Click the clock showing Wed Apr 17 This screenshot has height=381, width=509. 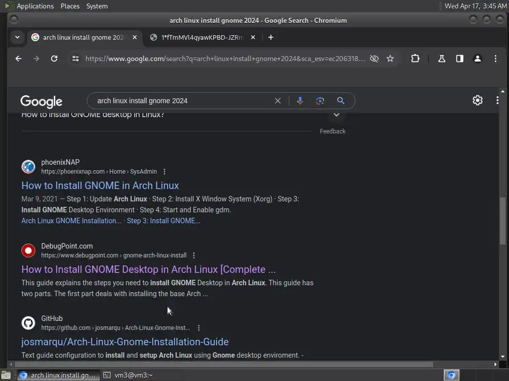(x=475, y=6)
